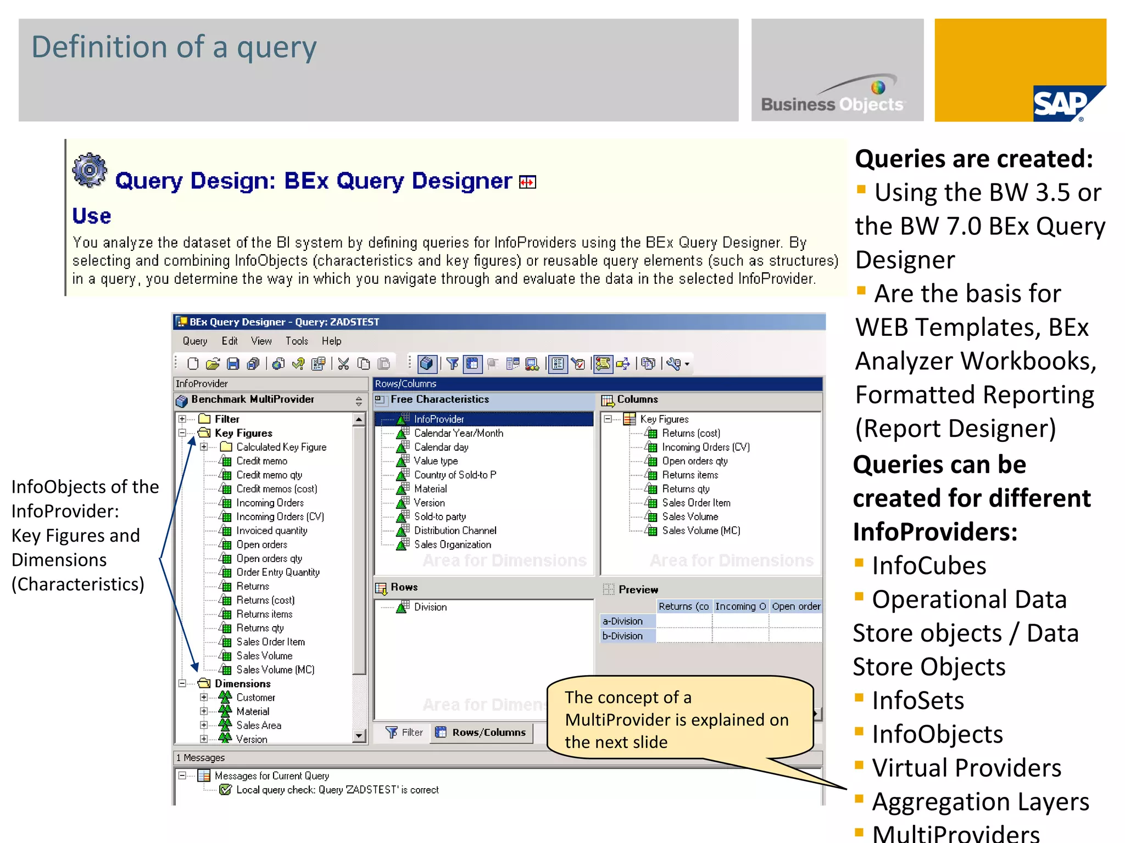1125x843 pixels.
Task: Click the expand icon after Query Designer heading
Action: [527, 182]
